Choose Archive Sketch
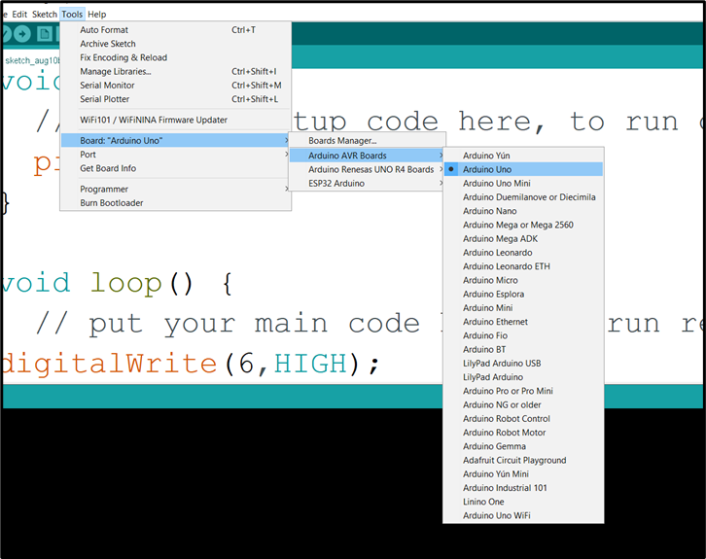The height and width of the screenshot is (559, 706). point(176,44)
